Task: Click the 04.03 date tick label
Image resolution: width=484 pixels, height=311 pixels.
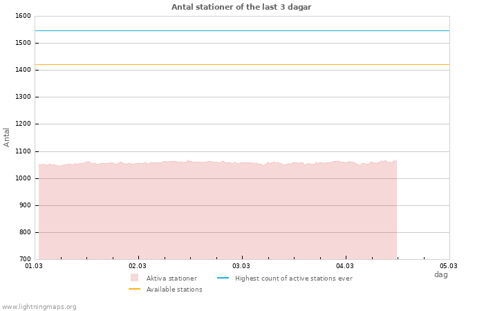Action: pos(345,265)
